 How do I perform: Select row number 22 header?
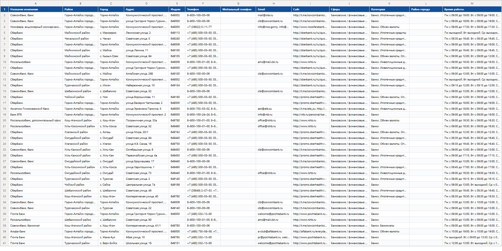(x=4, y=132)
